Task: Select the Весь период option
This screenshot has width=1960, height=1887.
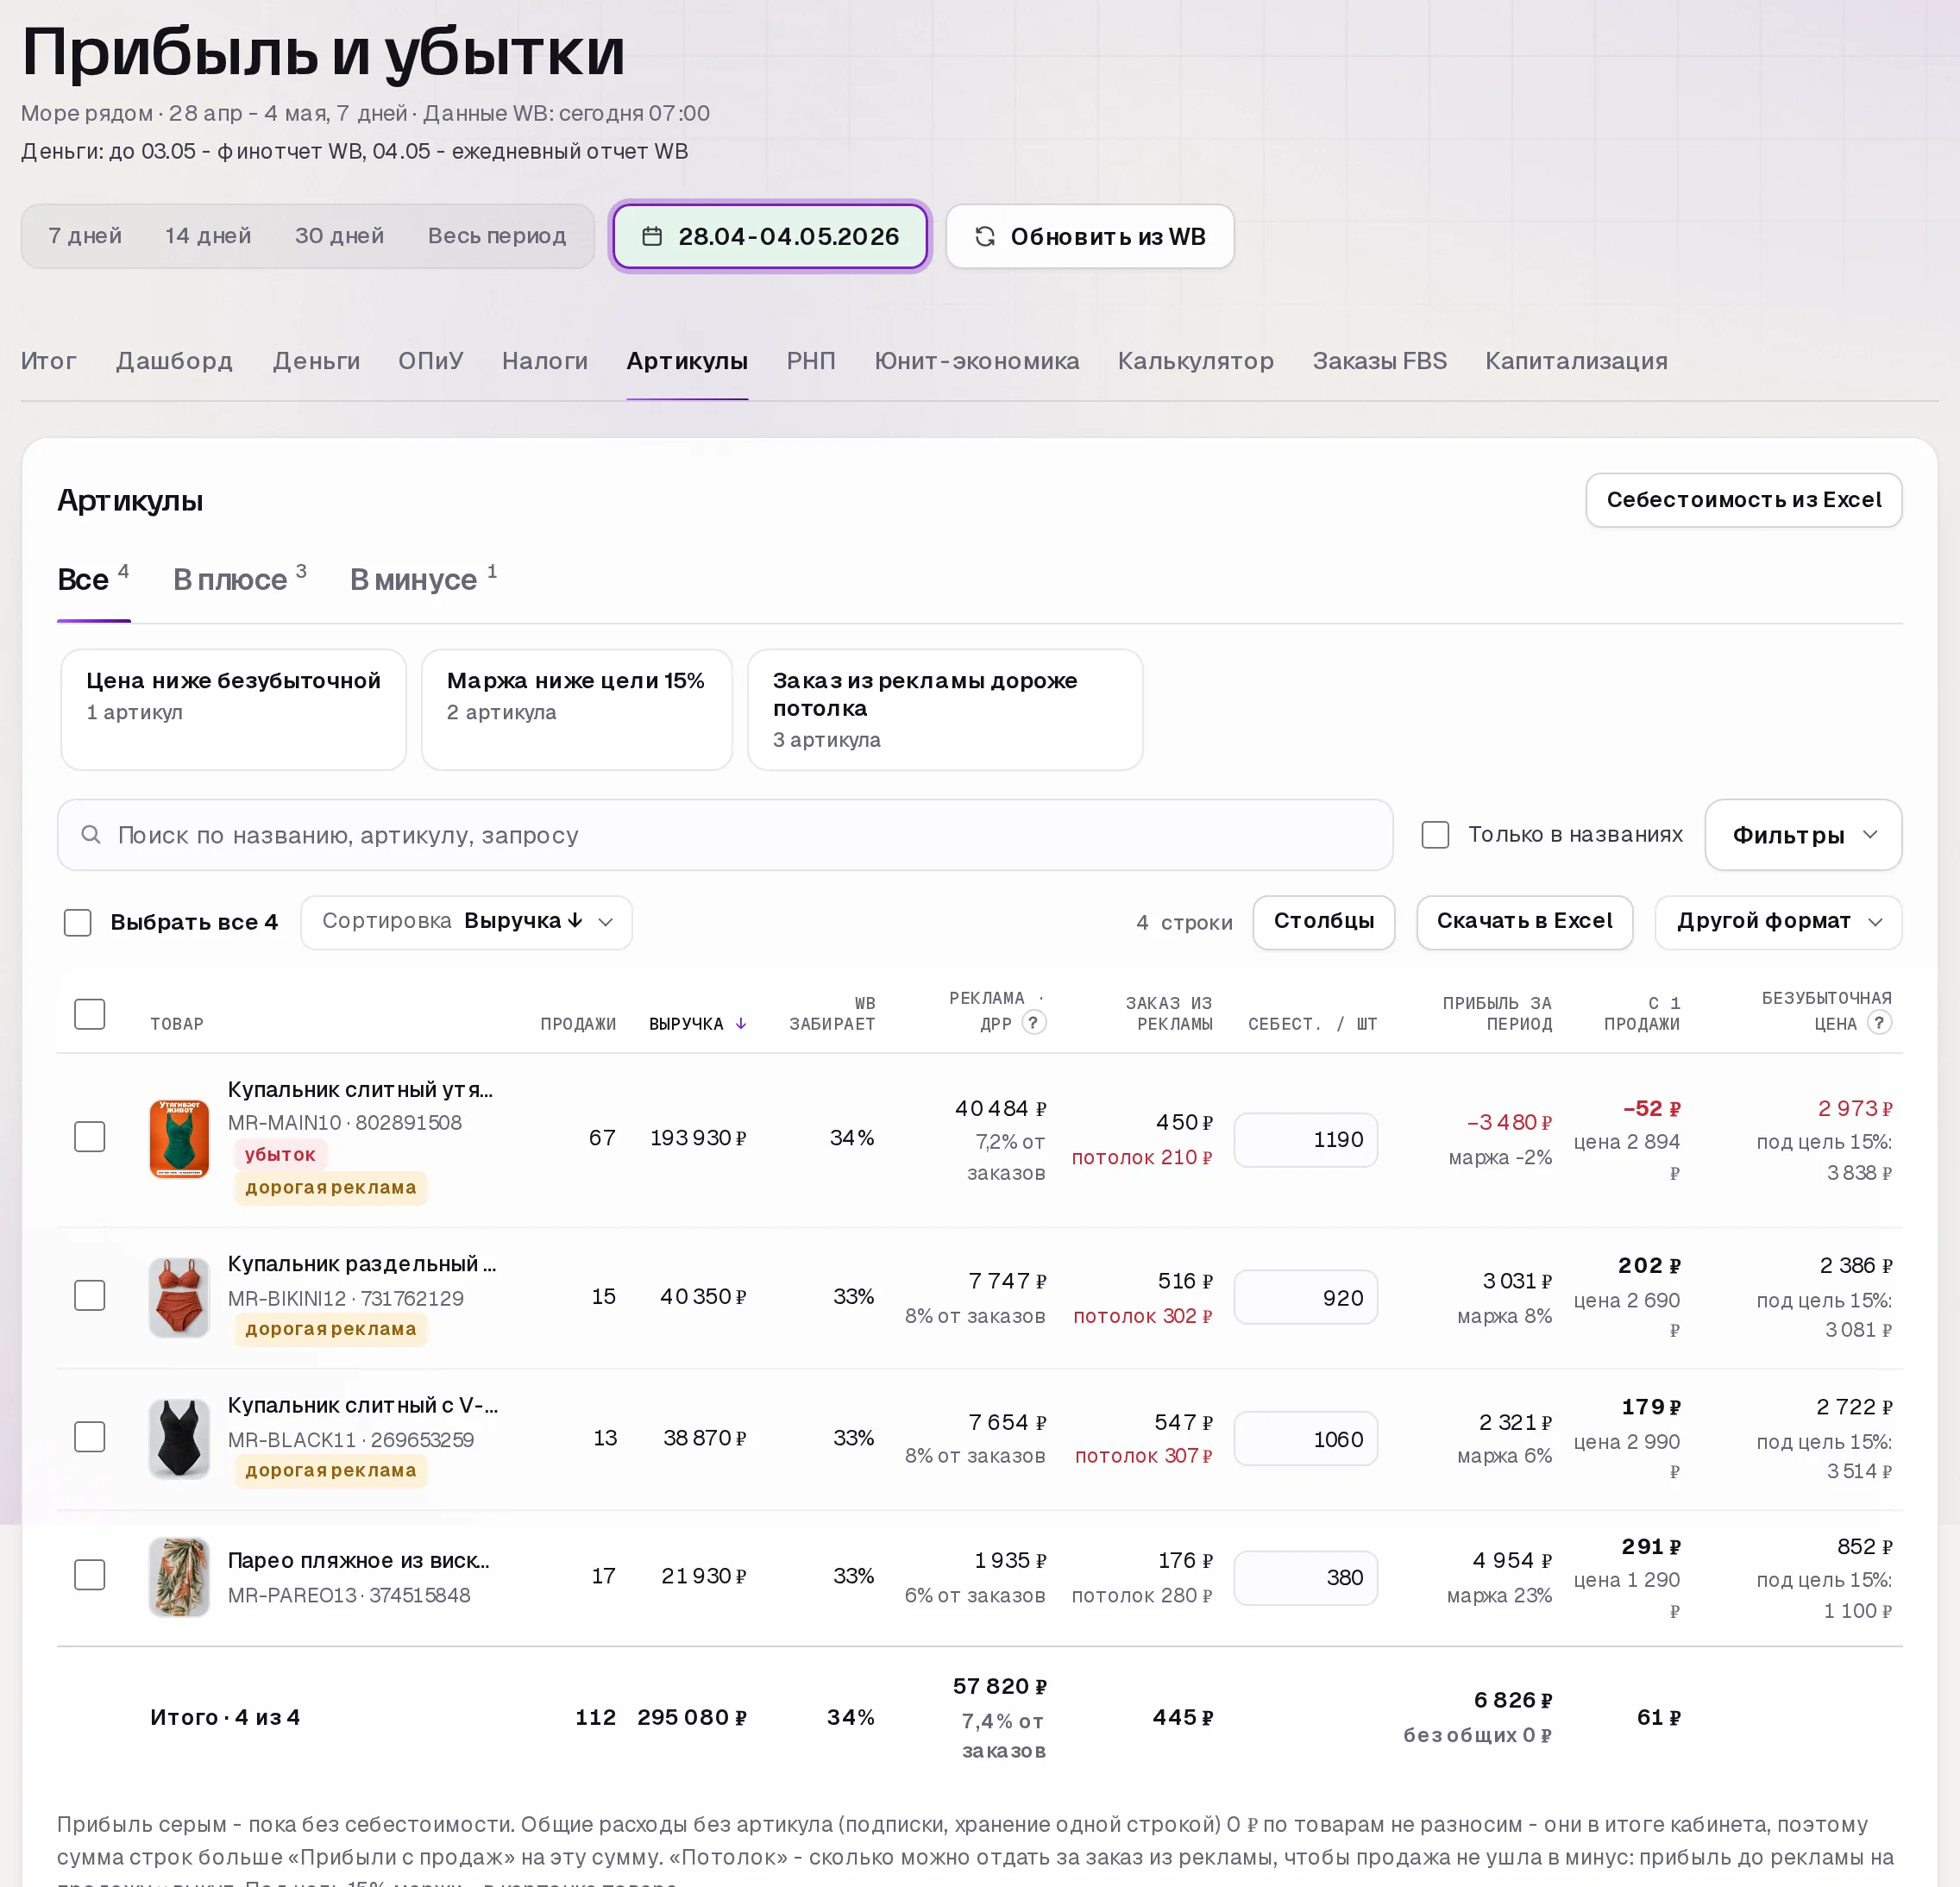Action: (497, 236)
